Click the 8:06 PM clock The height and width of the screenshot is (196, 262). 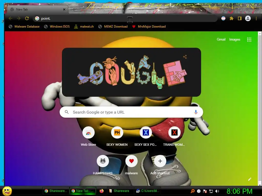point(239,191)
